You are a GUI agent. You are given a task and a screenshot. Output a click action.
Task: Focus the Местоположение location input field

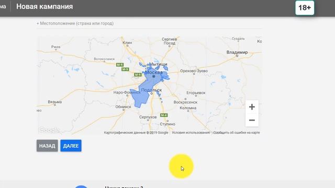tap(149, 23)
